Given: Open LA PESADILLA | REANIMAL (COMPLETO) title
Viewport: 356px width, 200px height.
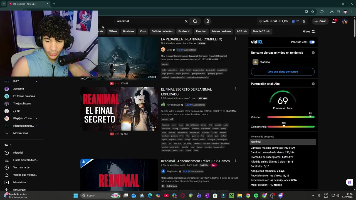Looking at the screenshot, I should [191, 39].
